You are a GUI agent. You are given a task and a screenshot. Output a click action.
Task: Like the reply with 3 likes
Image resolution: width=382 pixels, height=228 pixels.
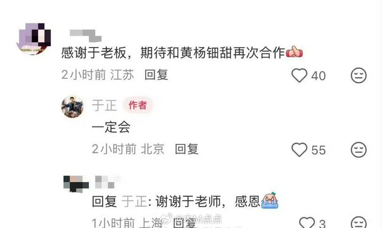[307, 223]
